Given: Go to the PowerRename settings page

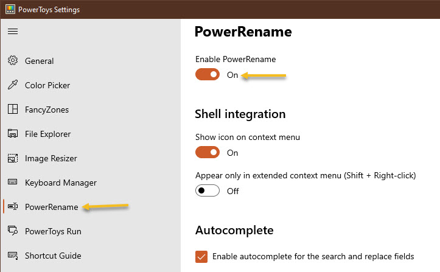Looking at the screenshot, I should pos(52,207).
